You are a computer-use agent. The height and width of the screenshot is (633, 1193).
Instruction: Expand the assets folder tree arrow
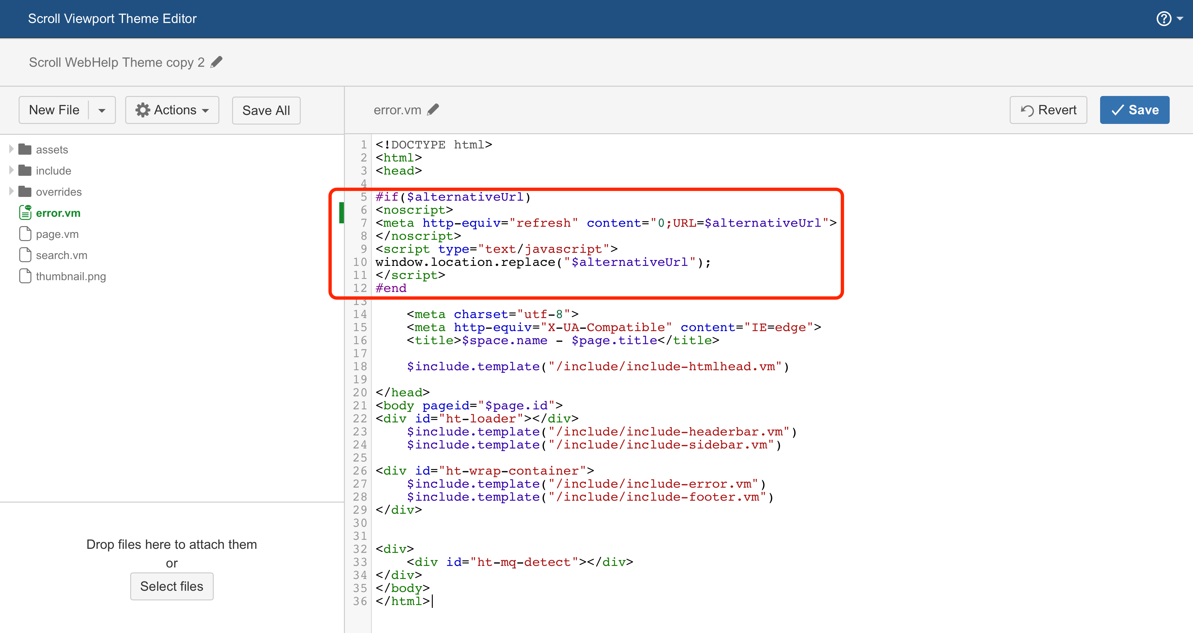coord(11,149)
